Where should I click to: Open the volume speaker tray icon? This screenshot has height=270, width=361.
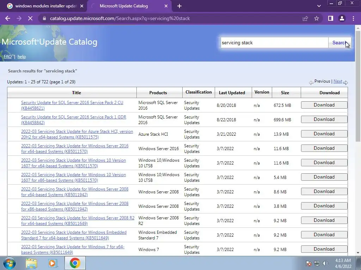[325, 263]
